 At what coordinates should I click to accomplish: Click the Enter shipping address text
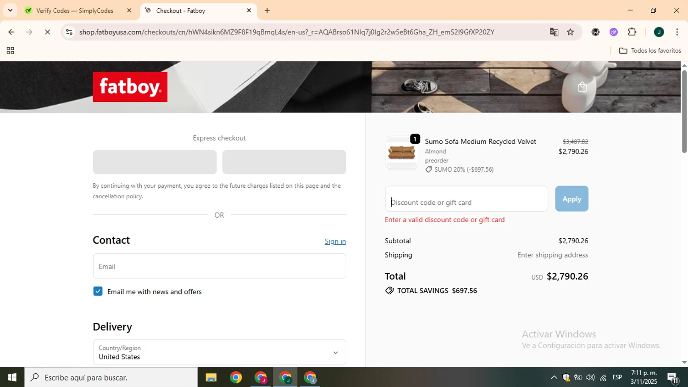(x=553, y=255)
